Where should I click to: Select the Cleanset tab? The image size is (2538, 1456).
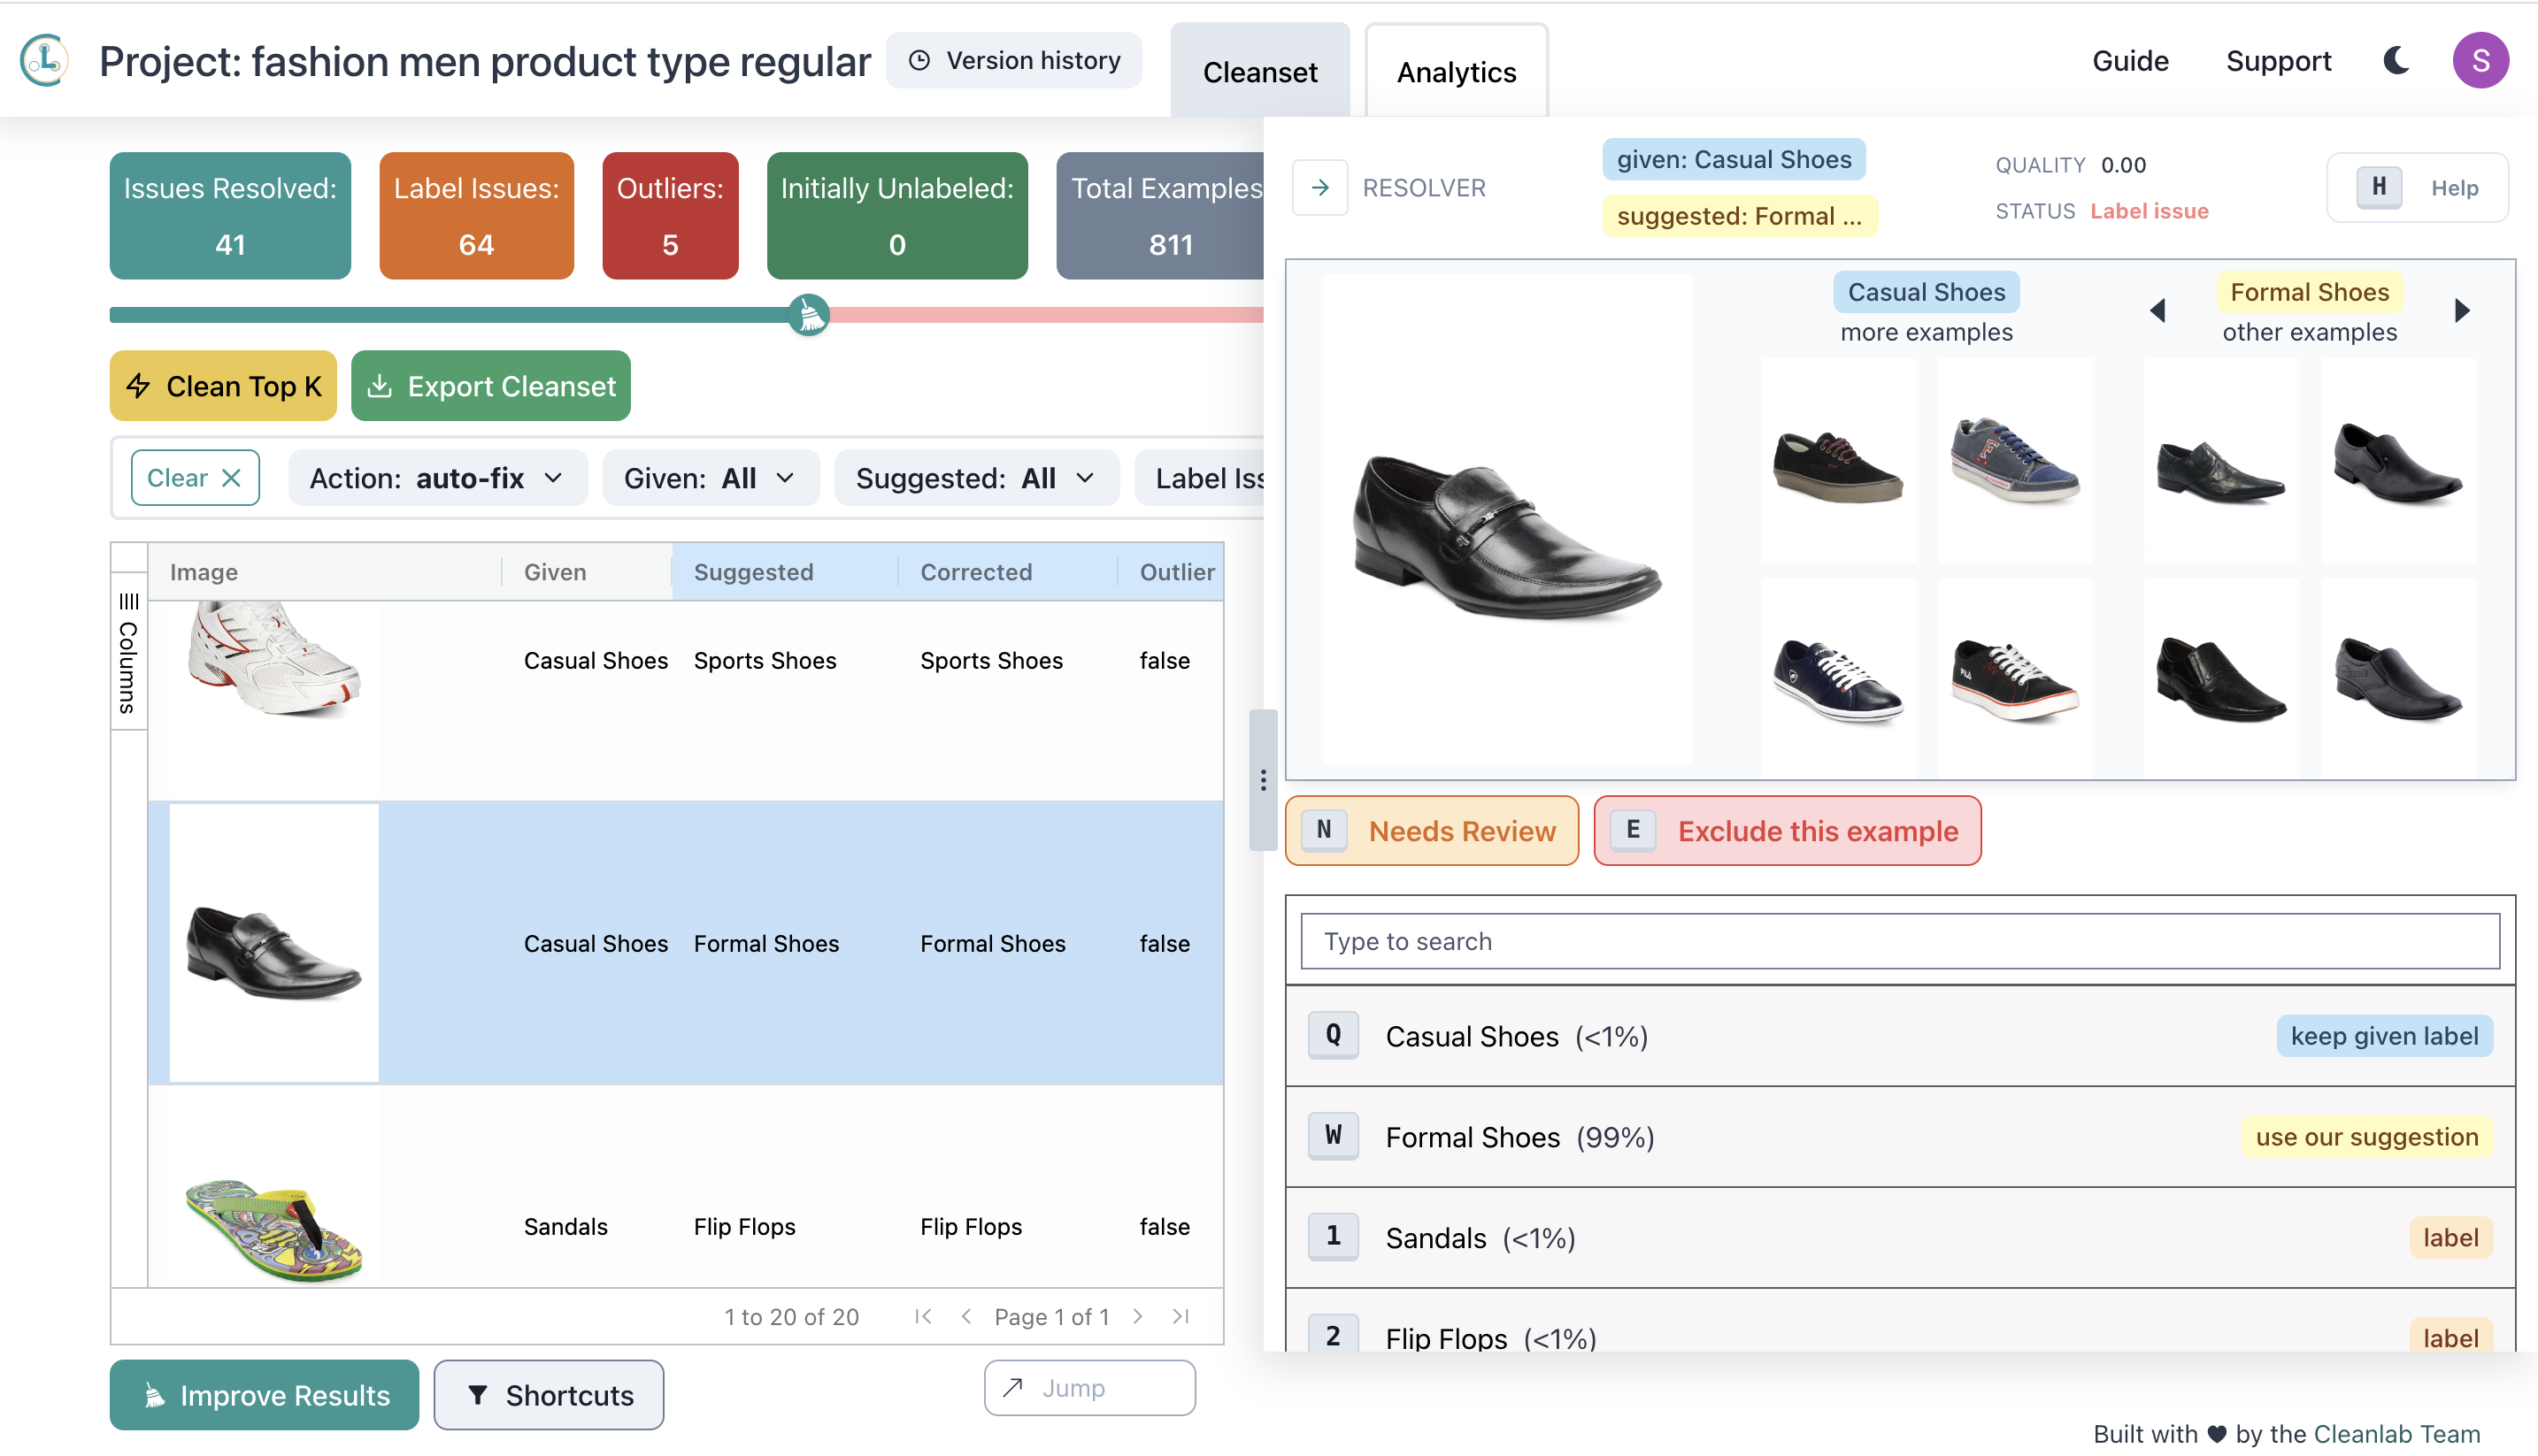tap(1259, 72)
